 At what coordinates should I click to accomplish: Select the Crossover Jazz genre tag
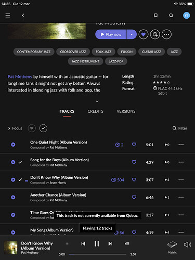73,51
